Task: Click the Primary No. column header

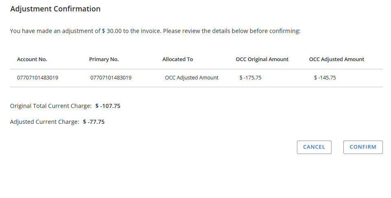Action: coord(104,59)
